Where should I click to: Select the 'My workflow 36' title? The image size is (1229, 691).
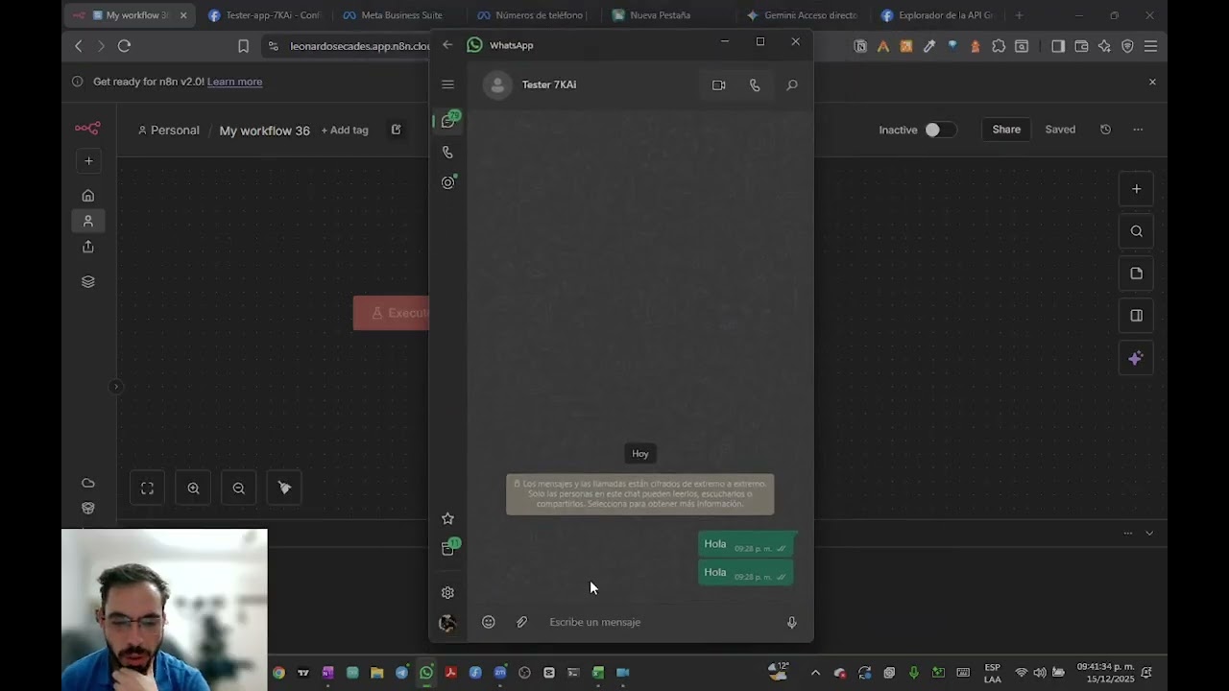[264, 131]
